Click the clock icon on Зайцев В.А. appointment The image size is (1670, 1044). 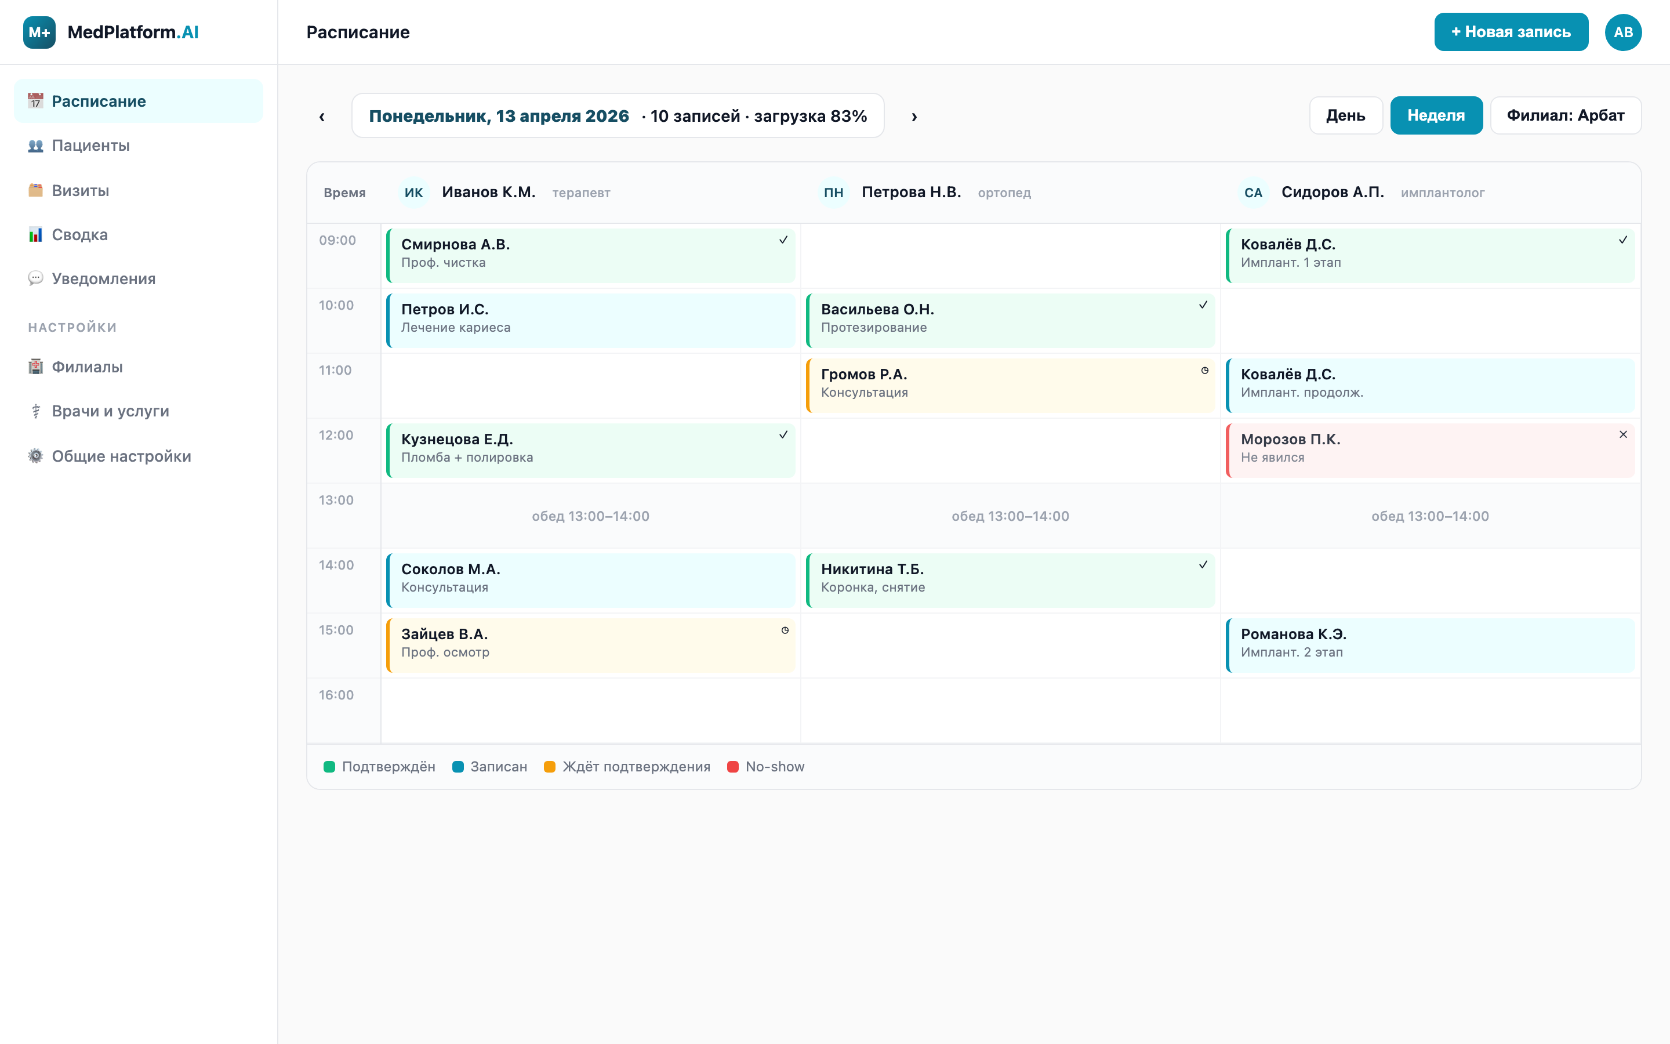click(x=785, y=630)
